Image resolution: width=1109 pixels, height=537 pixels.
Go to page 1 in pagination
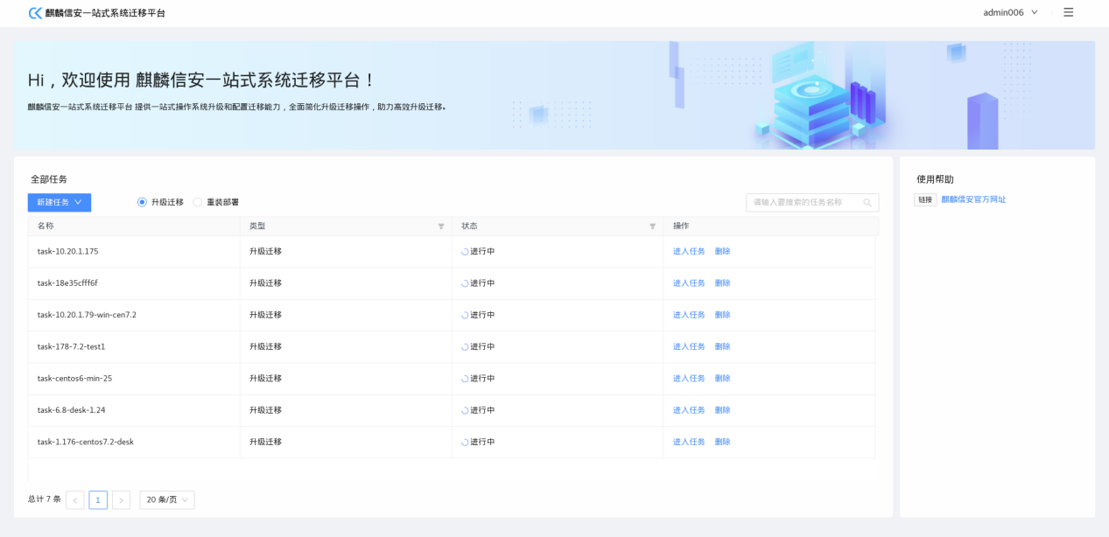[x=98, y=500]
